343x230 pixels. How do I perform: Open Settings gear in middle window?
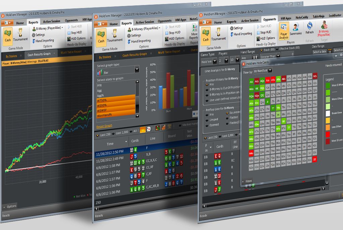pos(134,35)
